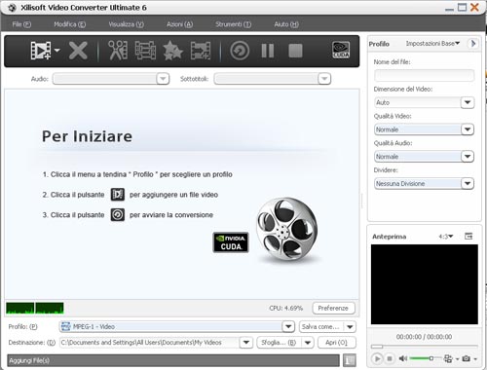Click the Apri (O) button
Image resolution: width=487 pixels, height=370 pixels.
coord(336,343)
